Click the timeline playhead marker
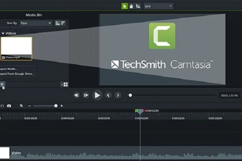The width and height of the screenshot is (242, 161). tap(140, 111)
